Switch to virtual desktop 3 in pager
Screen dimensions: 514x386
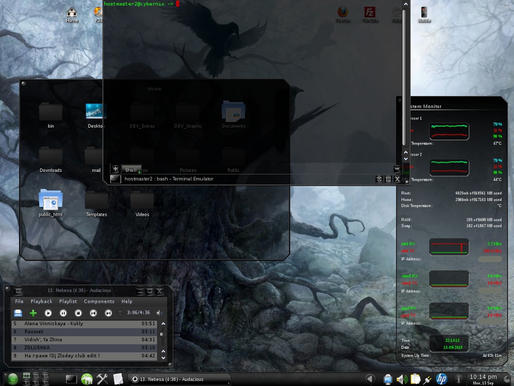click(x=45, y=376)
